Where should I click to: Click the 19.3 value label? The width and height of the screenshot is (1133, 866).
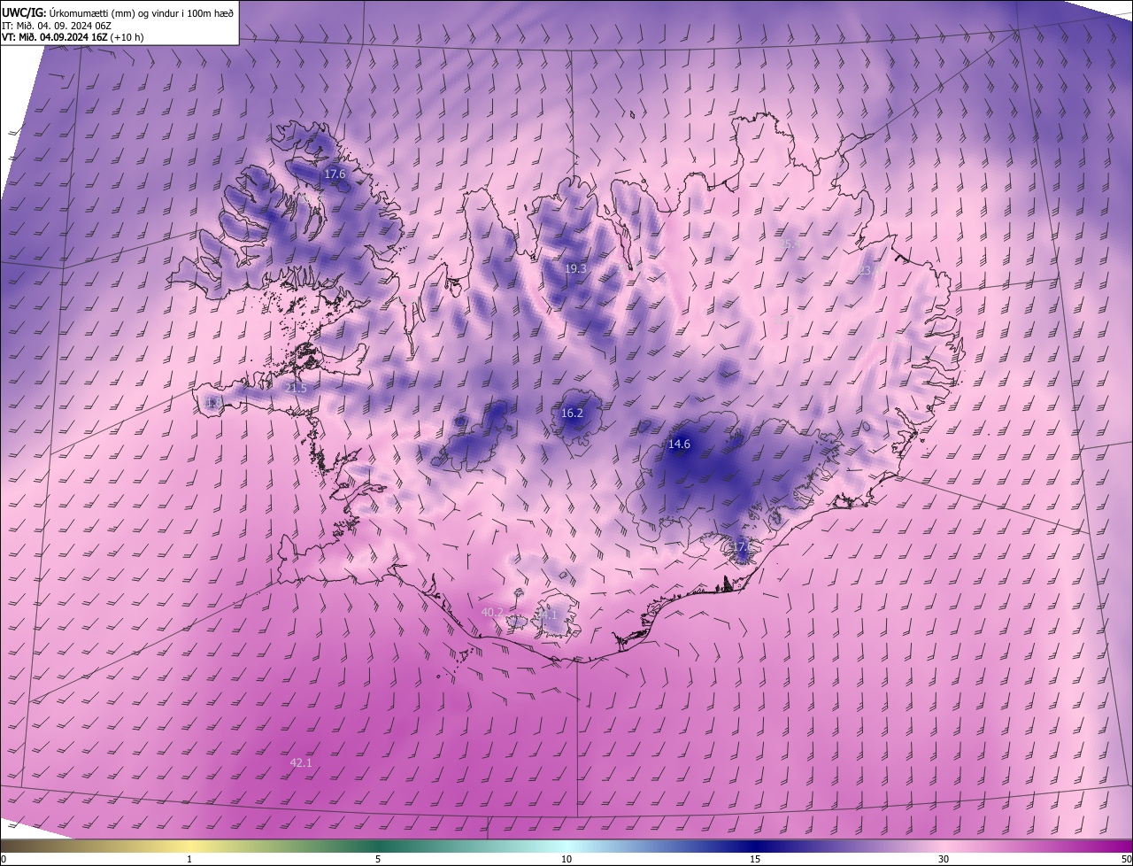tap(575, 268)
